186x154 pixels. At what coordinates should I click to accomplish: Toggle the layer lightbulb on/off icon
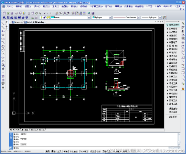coord(42,18)
